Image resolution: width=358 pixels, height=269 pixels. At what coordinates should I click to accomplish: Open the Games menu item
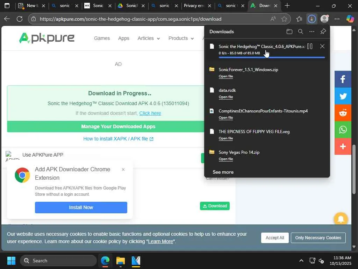click(102, 38)
